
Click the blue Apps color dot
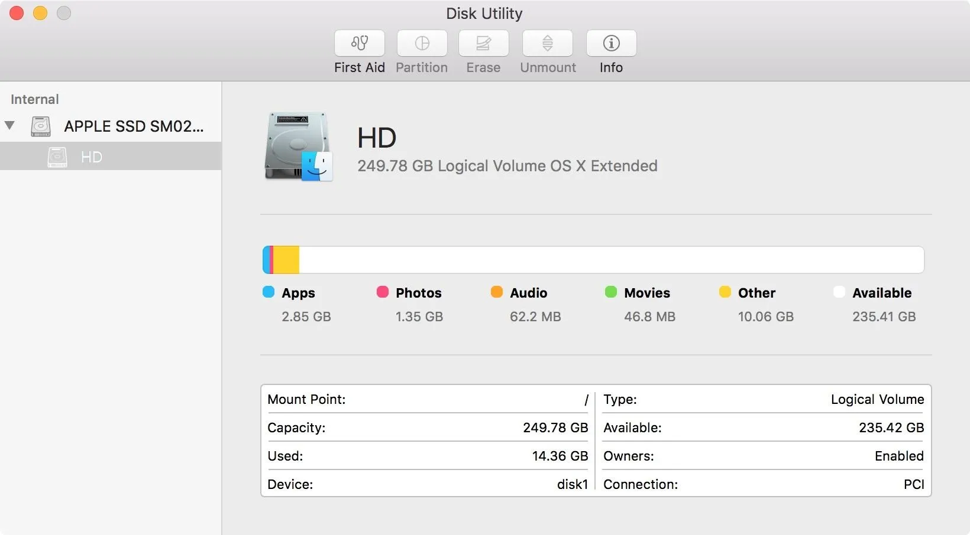tap(269, 292)
